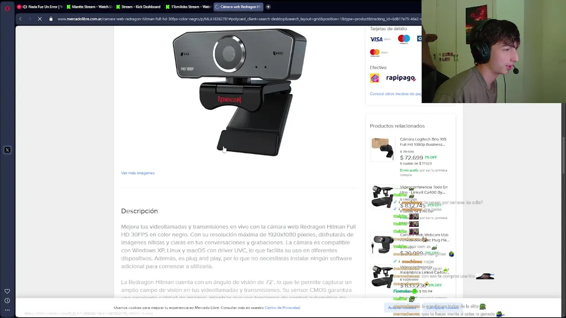566x318 pixels.
Task: Open the X (Twitter) sidebar icon
Action: click(7, 150)
